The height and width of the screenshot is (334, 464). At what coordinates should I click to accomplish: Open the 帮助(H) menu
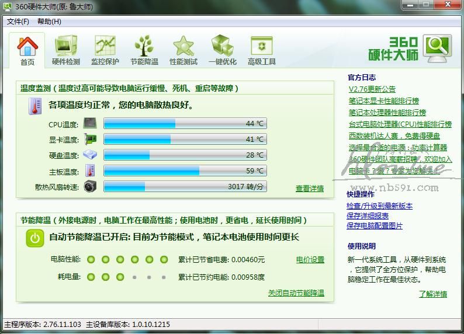click(49, 22)
